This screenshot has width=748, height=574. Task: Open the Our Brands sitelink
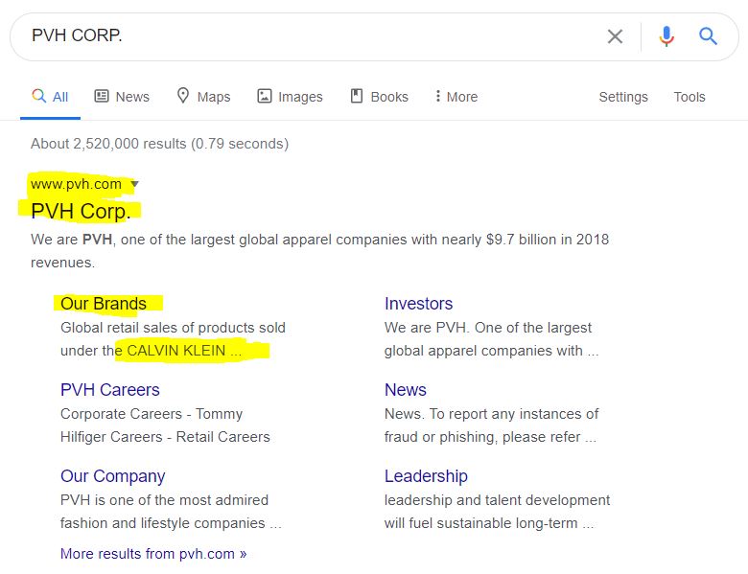point(104,304)
